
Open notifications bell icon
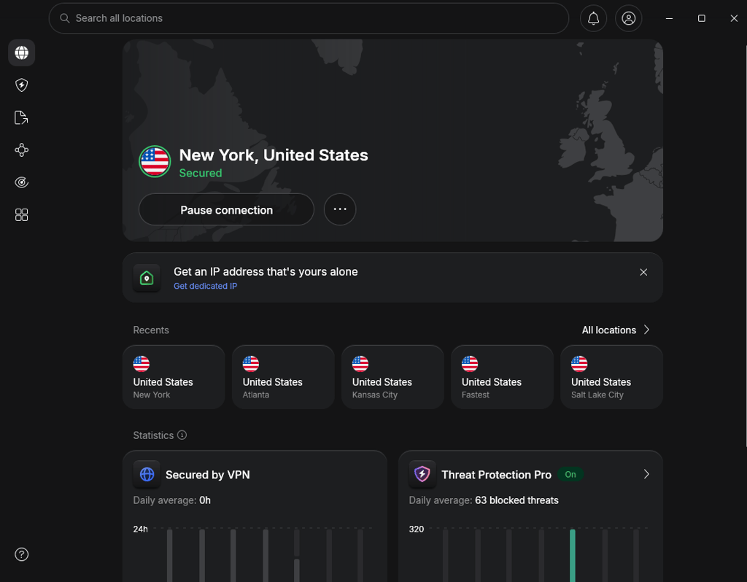coord(593,18)
